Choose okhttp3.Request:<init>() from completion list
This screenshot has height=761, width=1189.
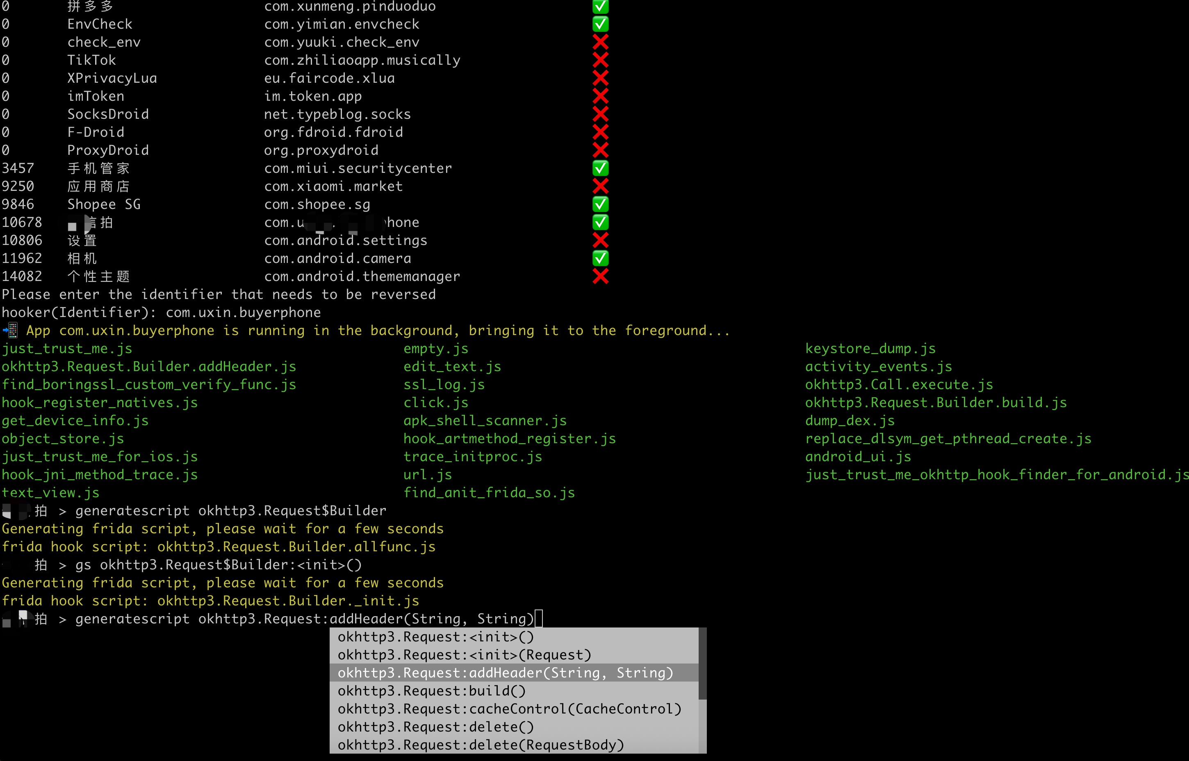[x=435, y=636]
